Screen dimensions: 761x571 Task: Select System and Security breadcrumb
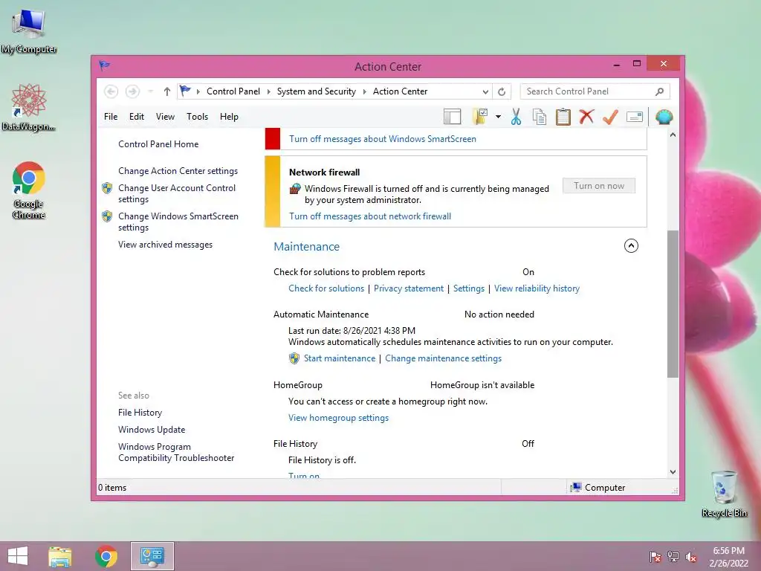coord(317,91)
